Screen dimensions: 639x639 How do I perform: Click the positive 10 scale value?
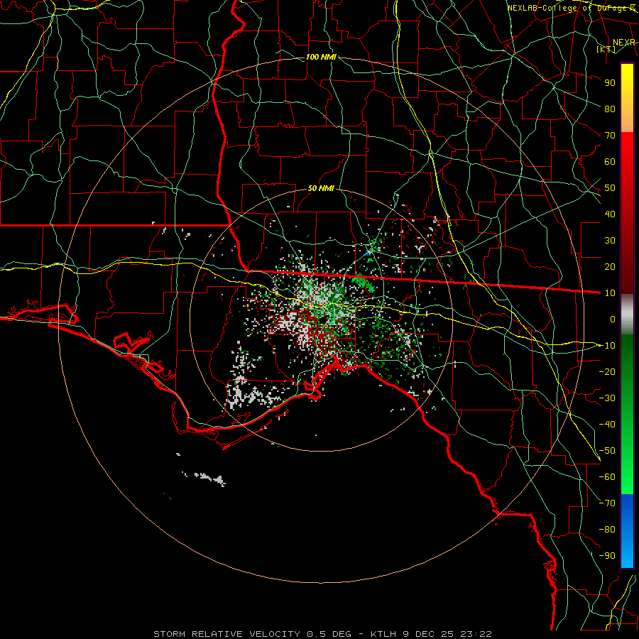(610, 293)
